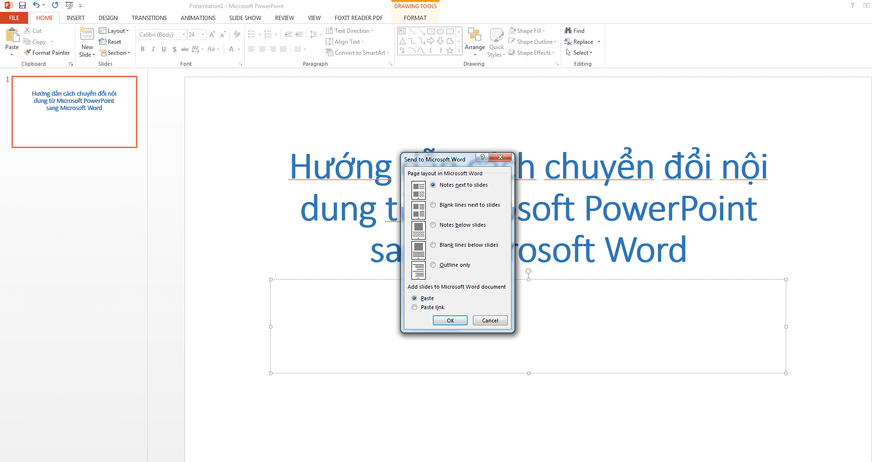
Task: Open Font dialog launcher
Action: (240, 64)
